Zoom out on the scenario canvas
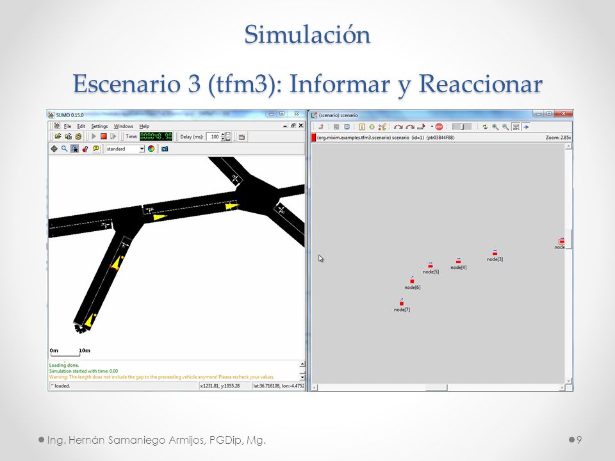This screenshot has width=615, height=461. (505, 127)
